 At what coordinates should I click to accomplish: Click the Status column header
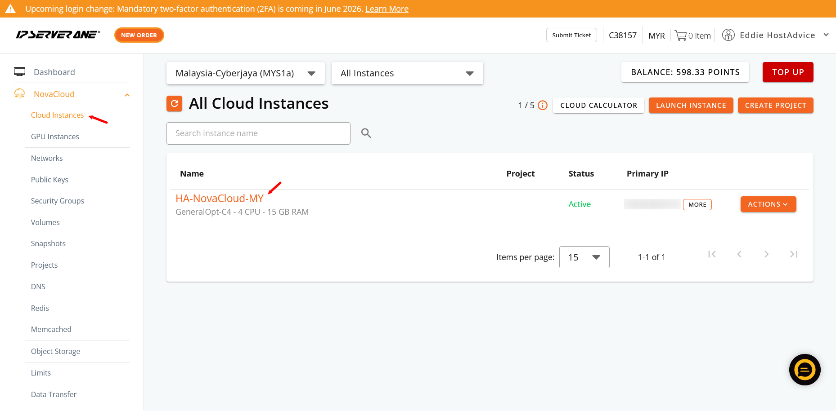click(581, 174)
